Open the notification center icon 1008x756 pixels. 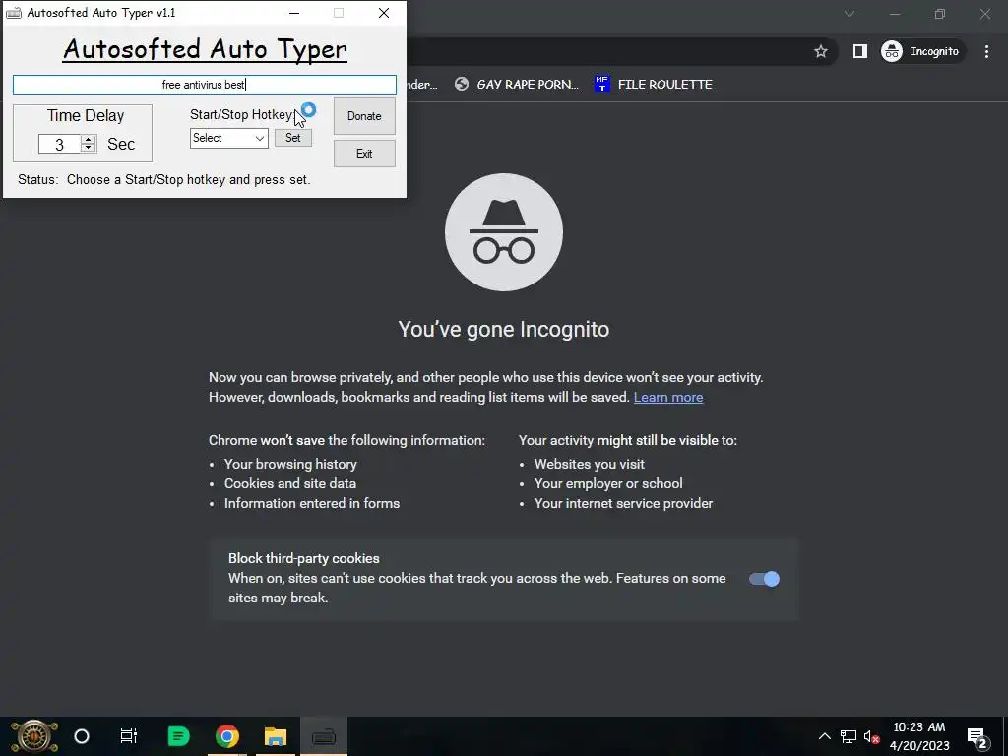(977, 737)
